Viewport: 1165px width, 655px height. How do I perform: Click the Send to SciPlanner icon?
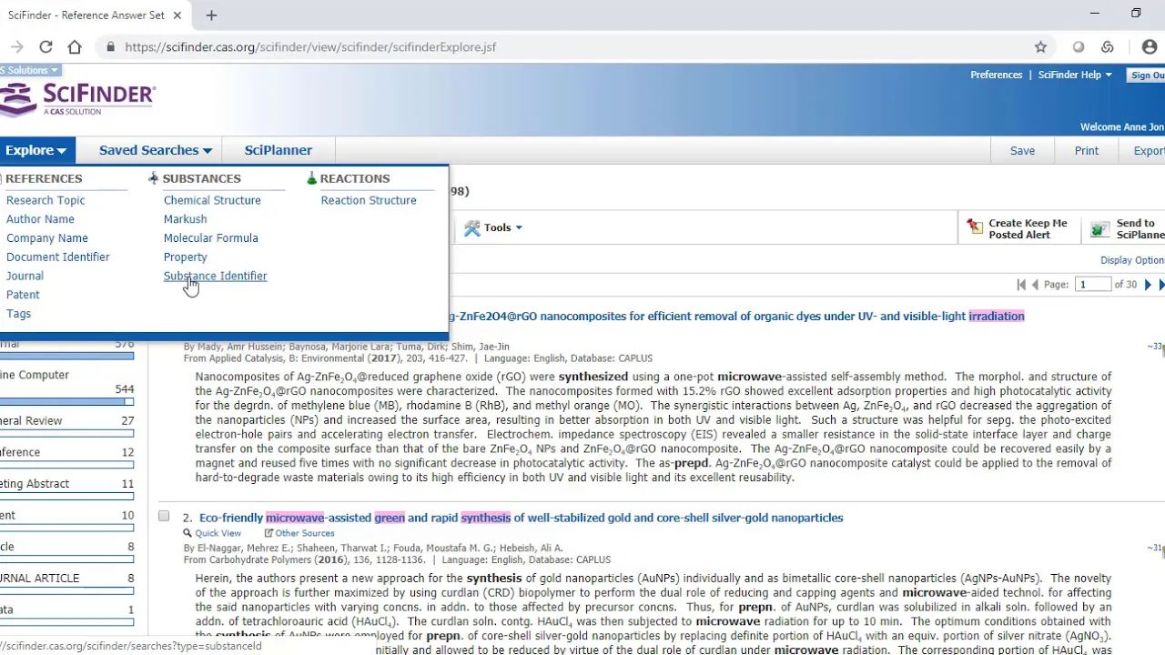pyautogui.click(x=1100, y=228)
